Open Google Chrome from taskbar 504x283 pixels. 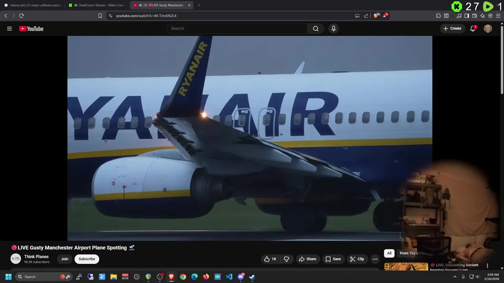point(183,277)
